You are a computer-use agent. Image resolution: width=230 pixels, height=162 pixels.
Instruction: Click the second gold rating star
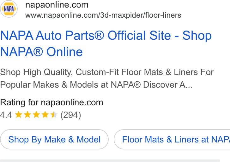[x=27, y=115]
